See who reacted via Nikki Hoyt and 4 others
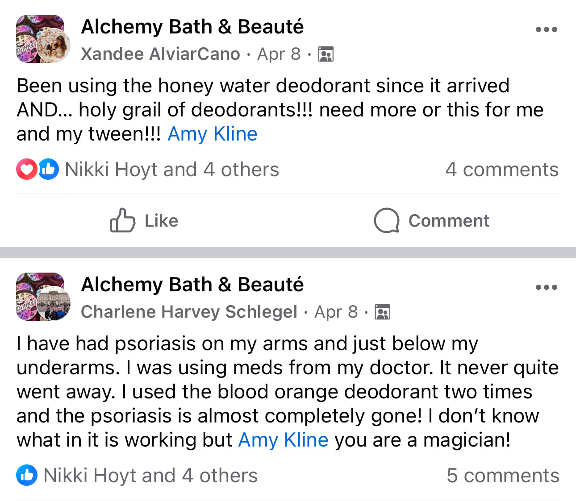576x501 pixels. [171, 169]
